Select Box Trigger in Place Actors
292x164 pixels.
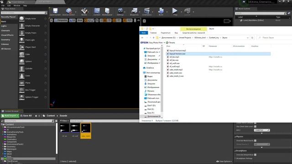[33, 90]
